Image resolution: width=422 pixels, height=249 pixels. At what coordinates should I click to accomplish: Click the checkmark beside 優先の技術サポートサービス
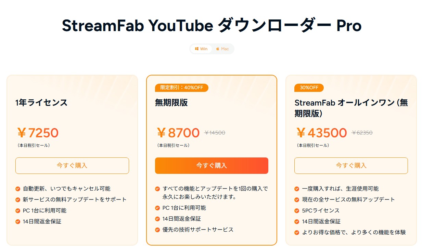coord(157,230)
